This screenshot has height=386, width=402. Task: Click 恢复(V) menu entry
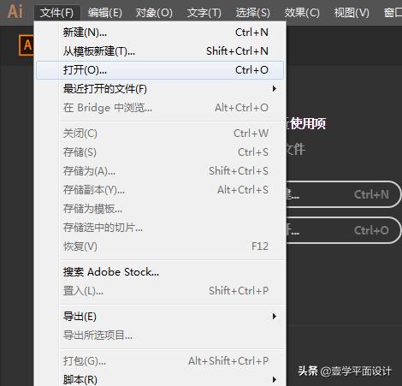(x=160, y=246)
